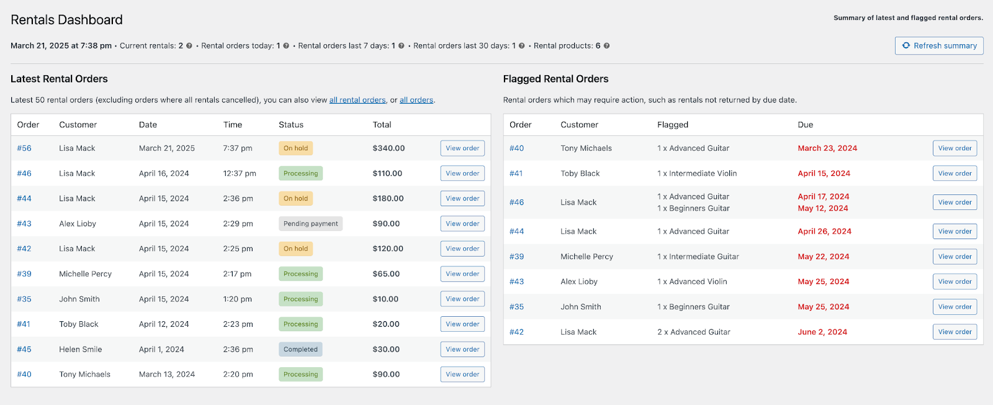Open flagged order #40 link
This screenshot has height=405, width=993.
point(516,148)
